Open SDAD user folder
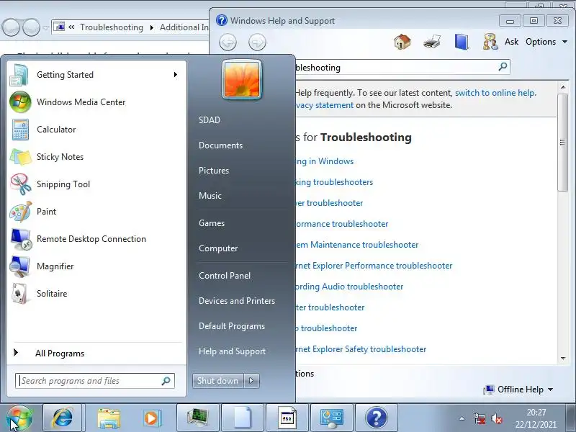The height and width of the screenshot is (432, 576). click(210, 120)
